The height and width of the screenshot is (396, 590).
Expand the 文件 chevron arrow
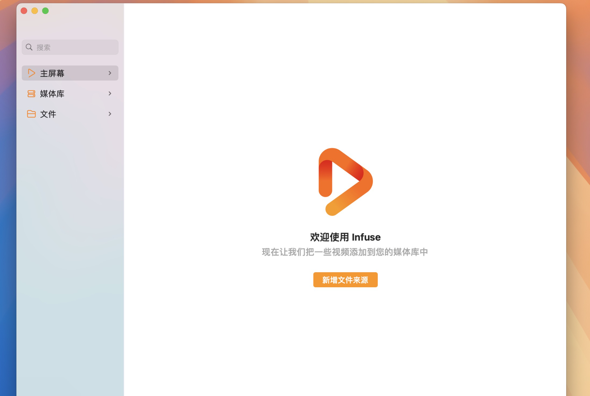110,114
